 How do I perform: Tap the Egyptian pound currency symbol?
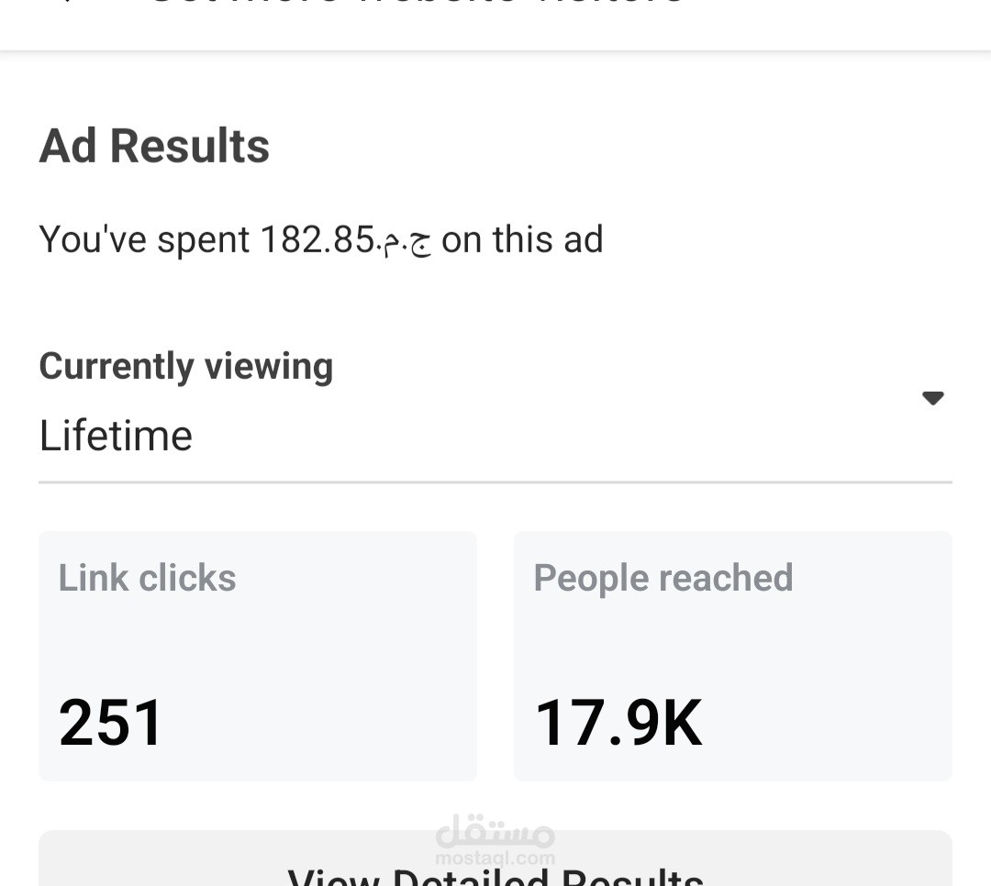point(404,242)
